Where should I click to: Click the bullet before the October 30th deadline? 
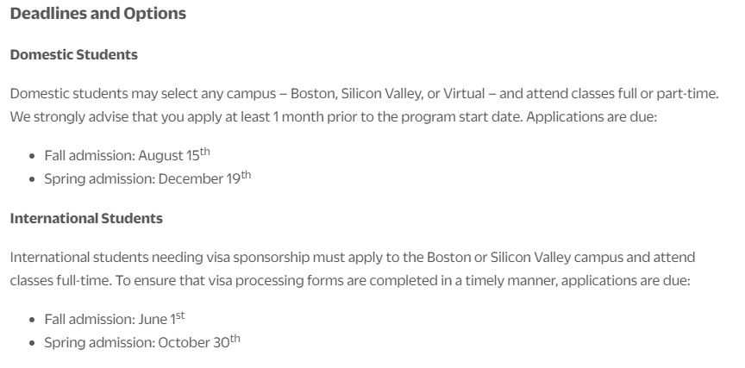coord(33,343)
